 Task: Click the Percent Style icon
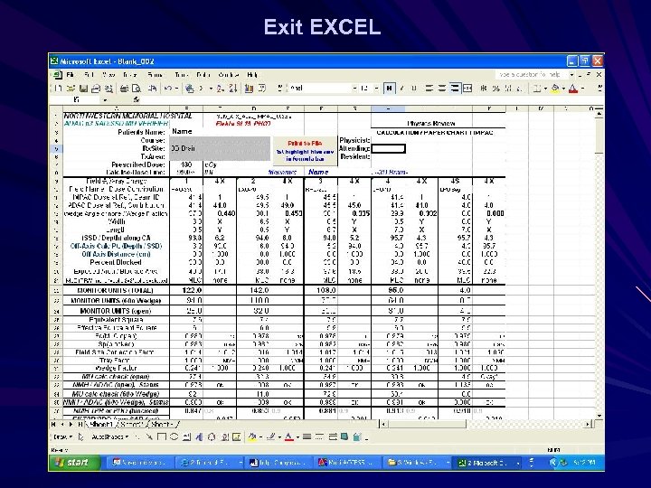click(495, 89)
